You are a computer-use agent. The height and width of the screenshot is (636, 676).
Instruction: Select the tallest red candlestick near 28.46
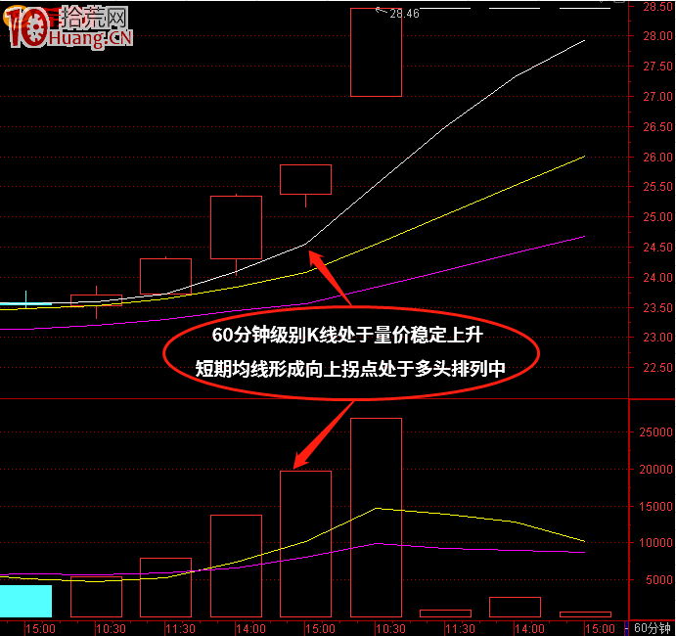coord(376,52)
